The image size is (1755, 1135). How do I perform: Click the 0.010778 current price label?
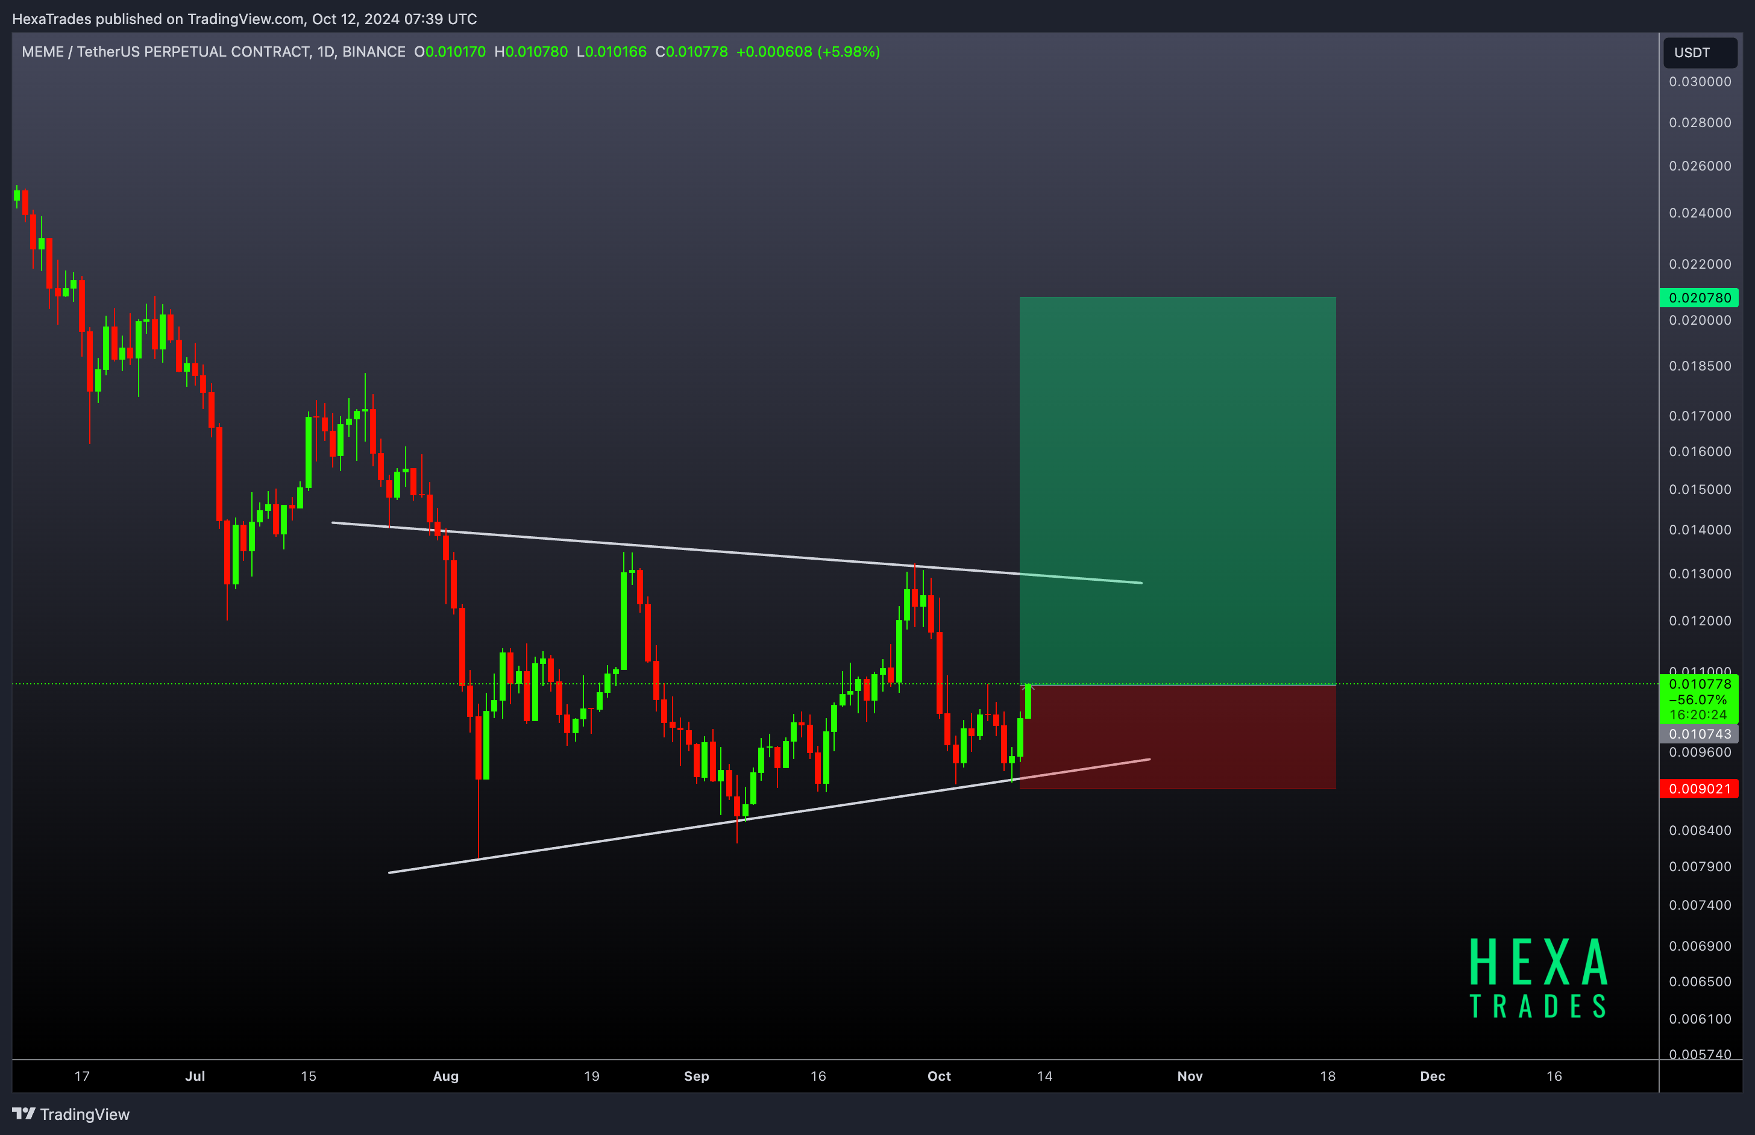(1699, 684)
